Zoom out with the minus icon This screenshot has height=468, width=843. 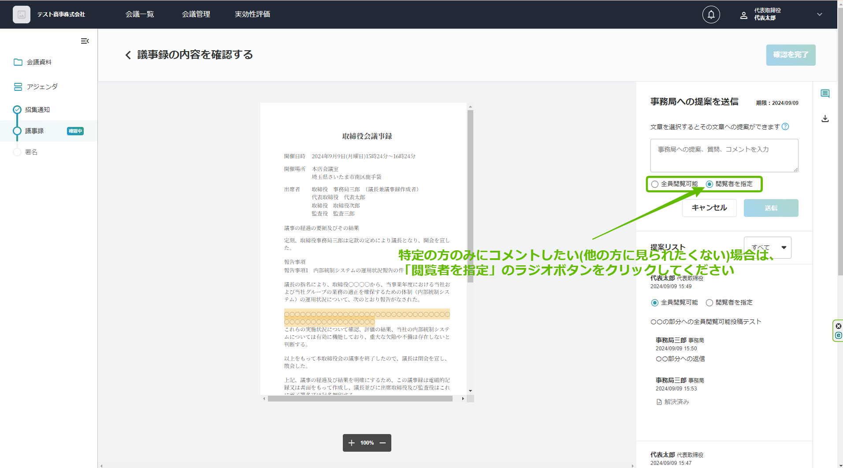click(383, 443)
